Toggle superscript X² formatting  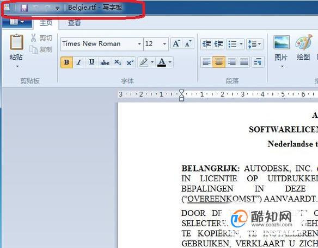click(x=130, y=62)
